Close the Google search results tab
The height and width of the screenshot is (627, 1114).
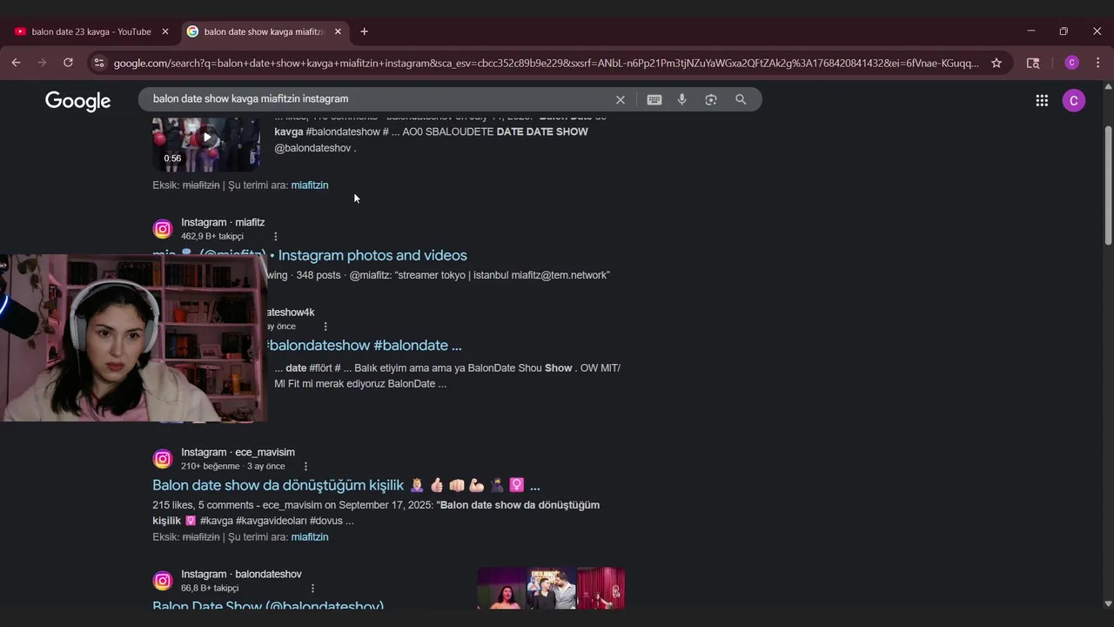coord(338,31)
